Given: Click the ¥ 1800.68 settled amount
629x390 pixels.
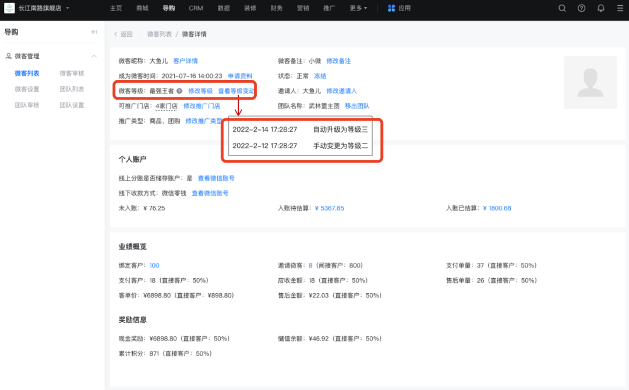Looking at the screenshot, I should (x=497, y=208).
